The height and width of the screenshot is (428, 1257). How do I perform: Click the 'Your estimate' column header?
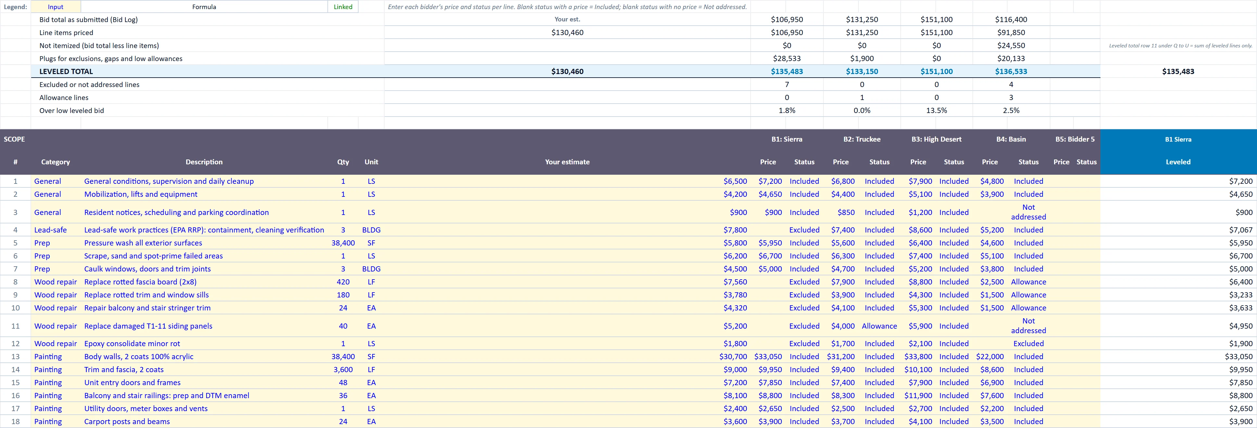coord(567,162)
